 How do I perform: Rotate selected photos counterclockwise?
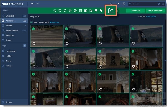[60, 10]
